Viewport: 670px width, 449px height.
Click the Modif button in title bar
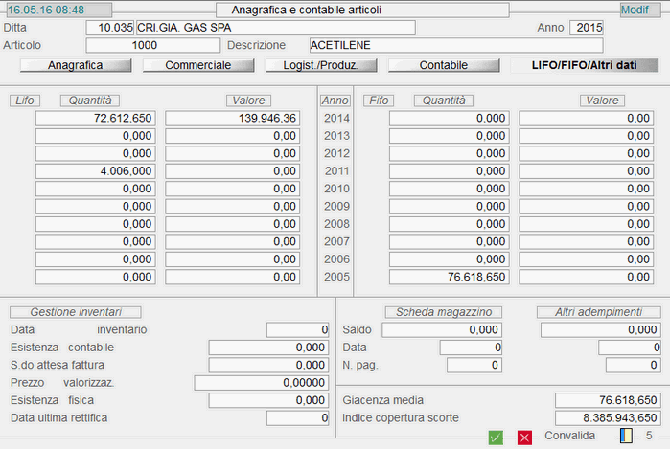coord(635,10)
